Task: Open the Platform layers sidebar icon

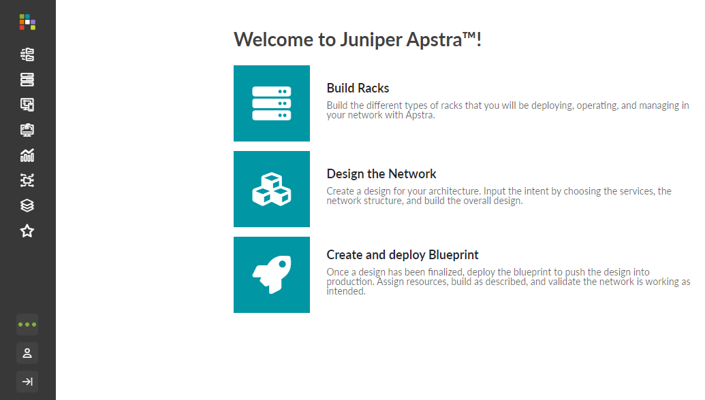Action: click(27, 205)
